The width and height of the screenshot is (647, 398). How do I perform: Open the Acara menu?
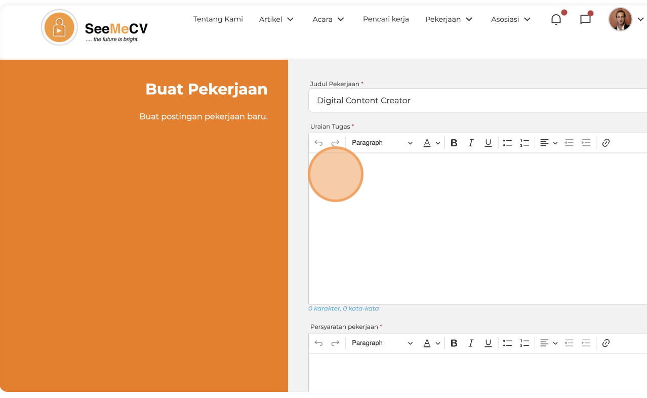click(x=329, y=19)
